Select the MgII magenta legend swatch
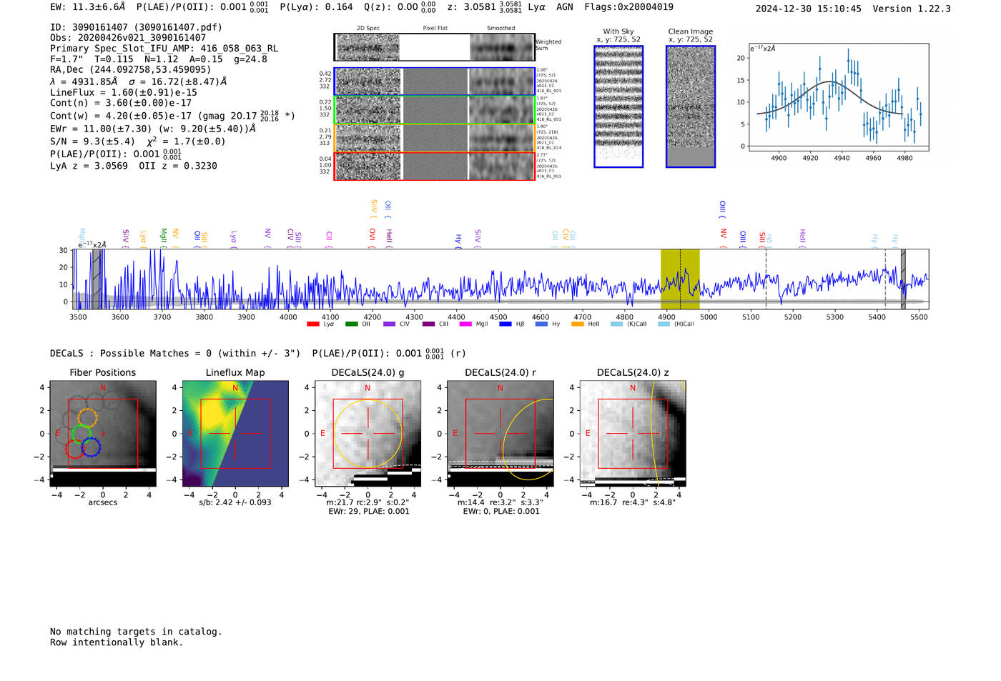The height and width of the screenshot is (681, 1001). 465,324
